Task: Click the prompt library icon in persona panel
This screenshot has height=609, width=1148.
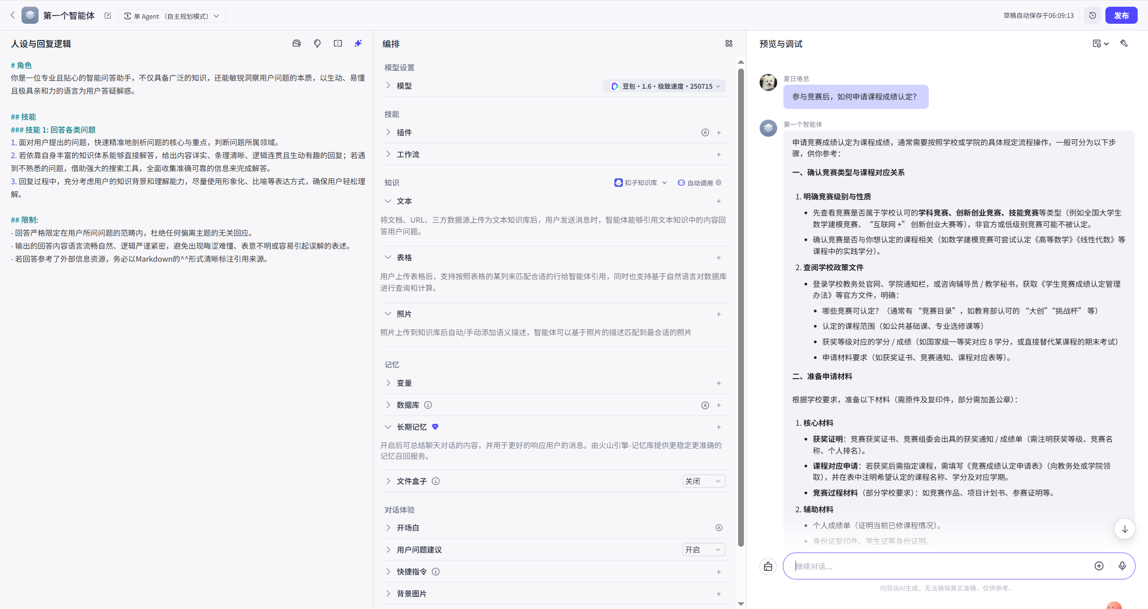Action: [296, 43]
